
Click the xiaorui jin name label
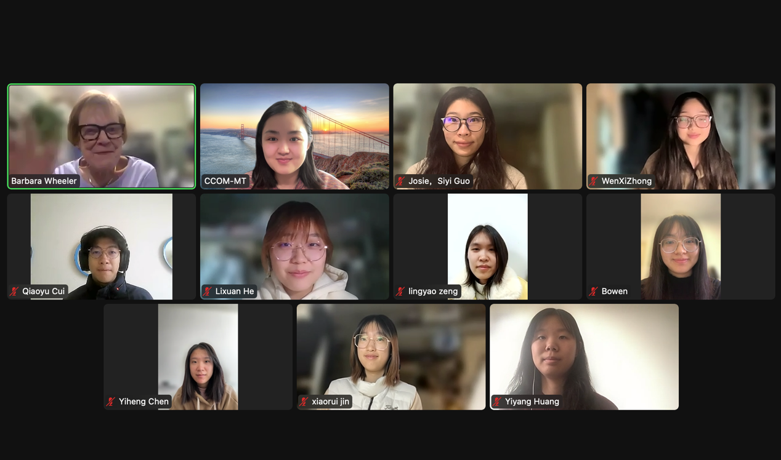click(x=330, y=402)
